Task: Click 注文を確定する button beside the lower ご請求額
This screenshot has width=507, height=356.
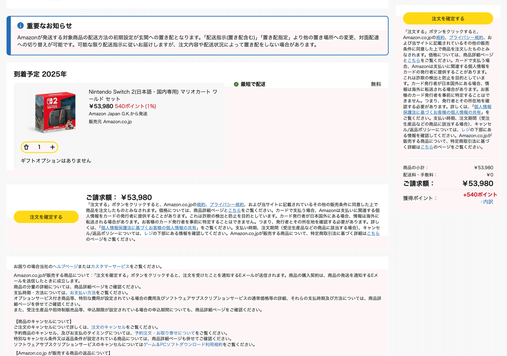Action: [x=46, y=217]
